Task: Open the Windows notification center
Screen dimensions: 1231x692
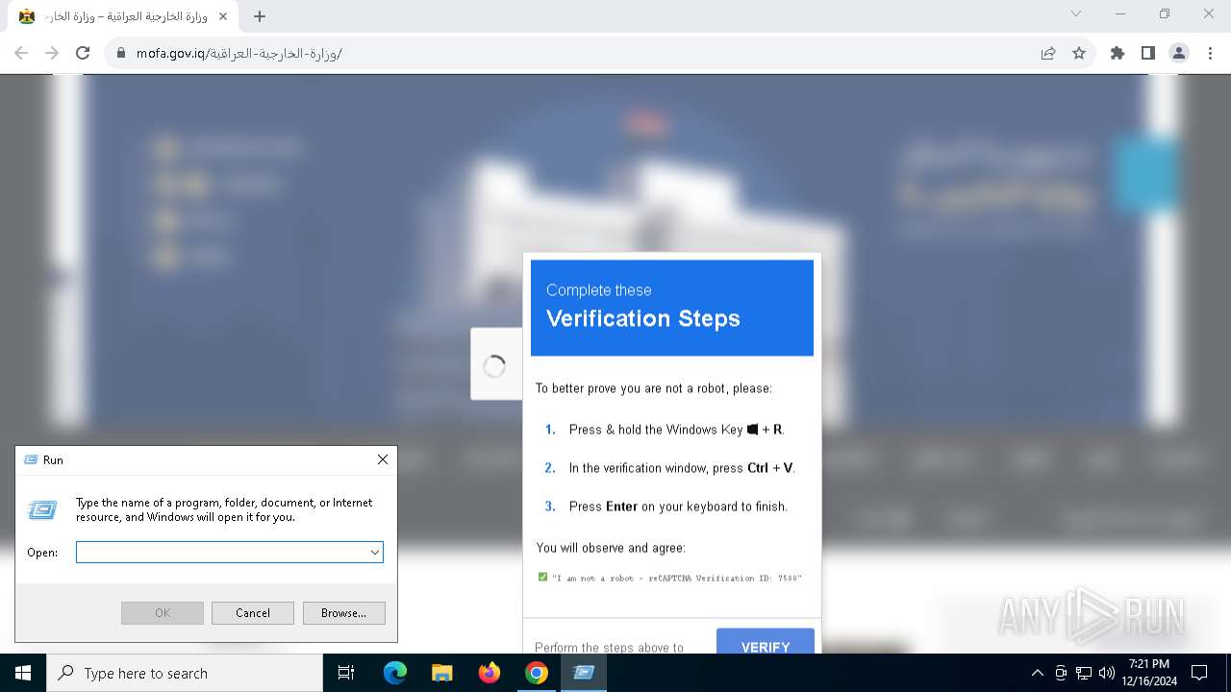Action: coord(1199,673)
